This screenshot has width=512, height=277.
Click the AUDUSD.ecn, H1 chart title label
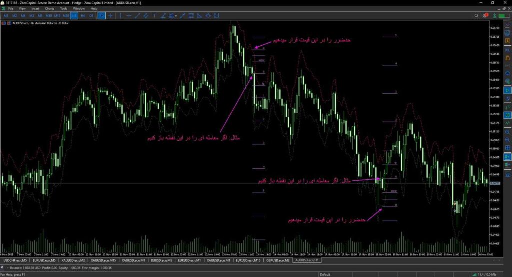click(x=40, y=23)
